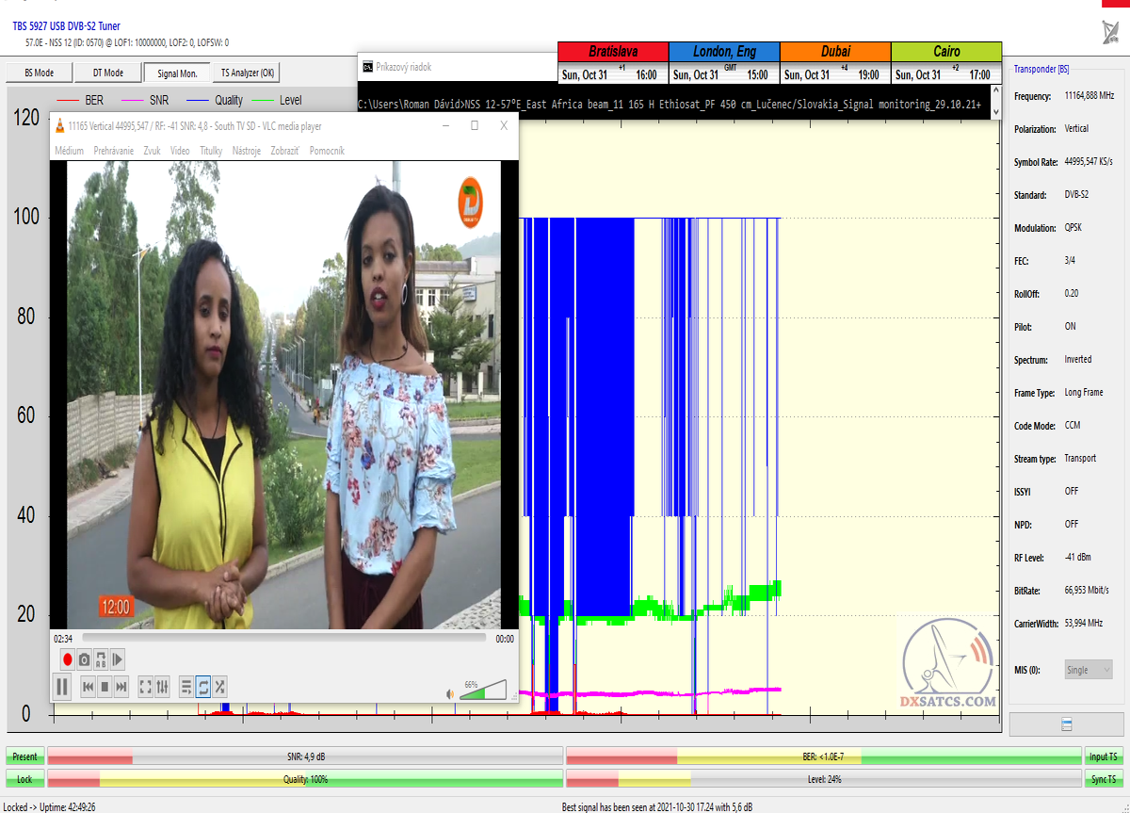Toggle the loop repeat button
This screenshot has width=1130, height=813.
tap(202, 688)
